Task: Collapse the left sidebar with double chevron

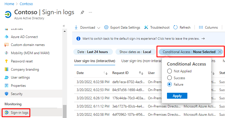Action: (64, 26)
